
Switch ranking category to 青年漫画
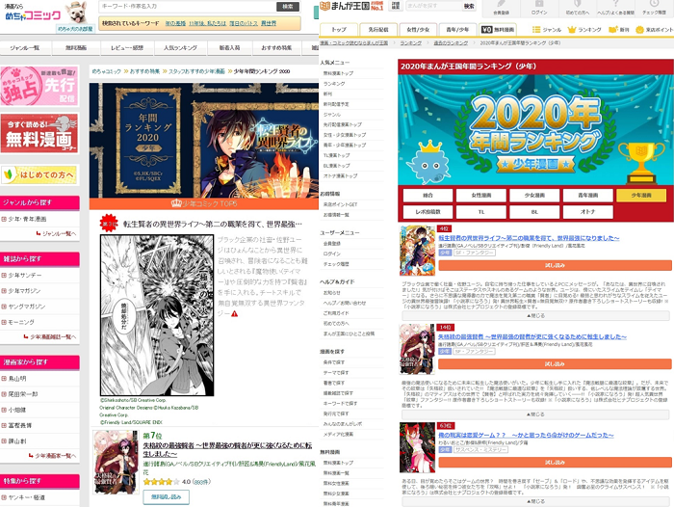(x=587, y=195)
